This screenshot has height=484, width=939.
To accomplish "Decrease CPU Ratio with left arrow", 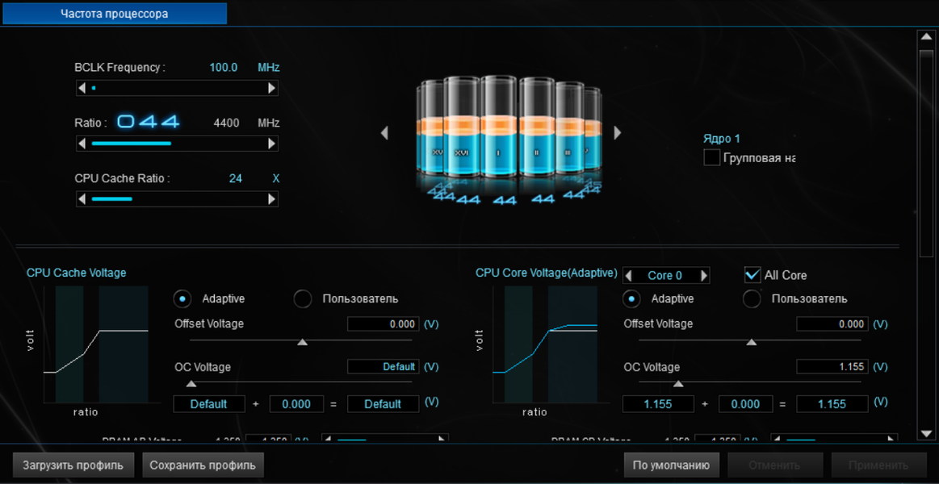I will pos(82,144).
